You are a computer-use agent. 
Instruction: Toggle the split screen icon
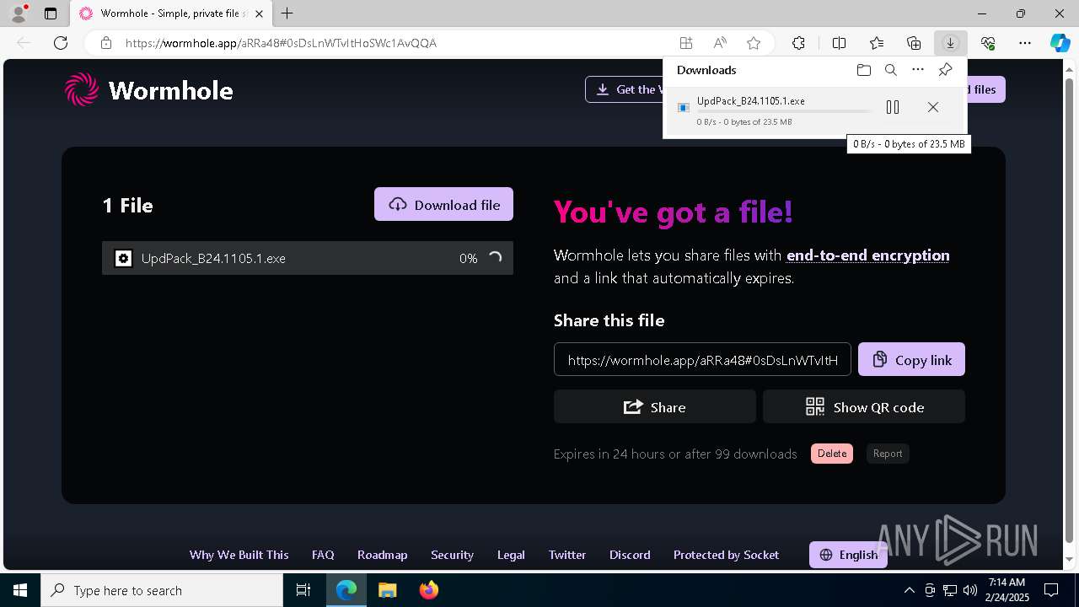(x=839, y=43)
